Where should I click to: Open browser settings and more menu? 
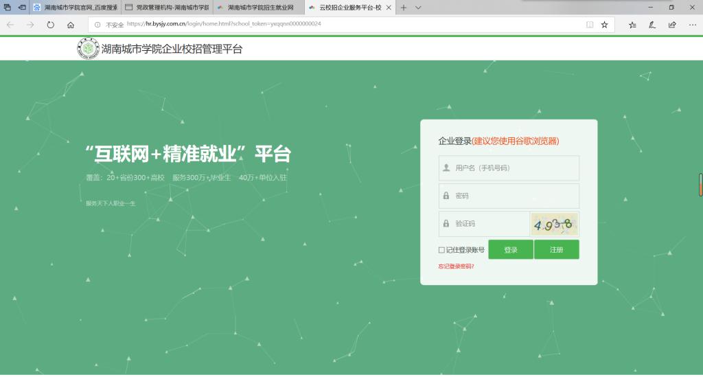coord(692,25)
